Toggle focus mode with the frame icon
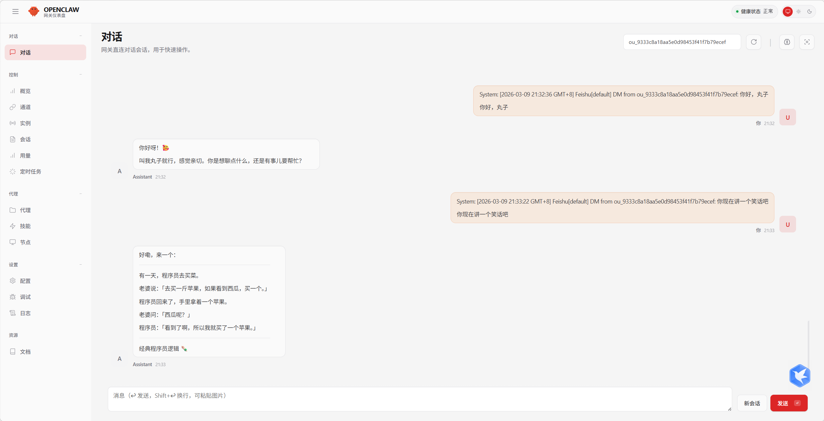Screen dimensions: 824x421 807,42
